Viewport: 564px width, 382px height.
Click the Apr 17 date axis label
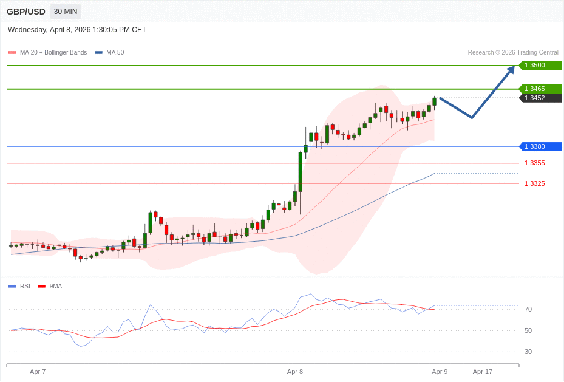[x=482, y=372]
